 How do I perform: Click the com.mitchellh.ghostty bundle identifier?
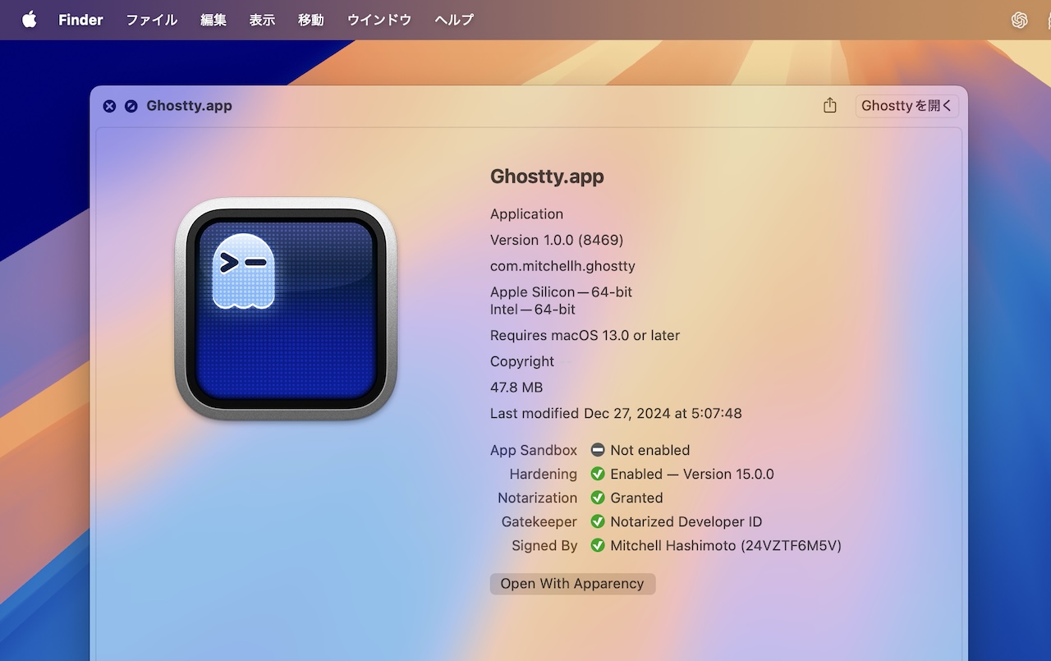tap(562, 266)
